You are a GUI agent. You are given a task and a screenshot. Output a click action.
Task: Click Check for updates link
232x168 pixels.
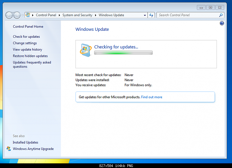(26, 37)
